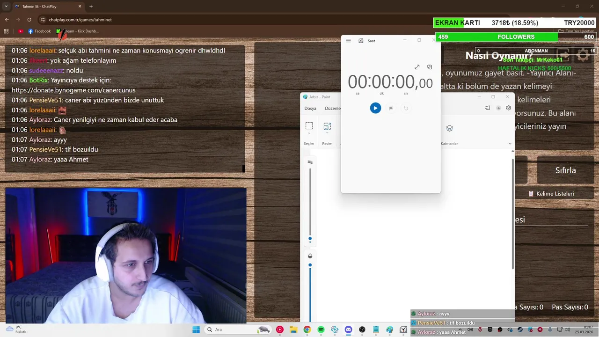Select the rectangular selection tool in Paint
Viewport: 599px width, 337px height.
coord(309,126)
